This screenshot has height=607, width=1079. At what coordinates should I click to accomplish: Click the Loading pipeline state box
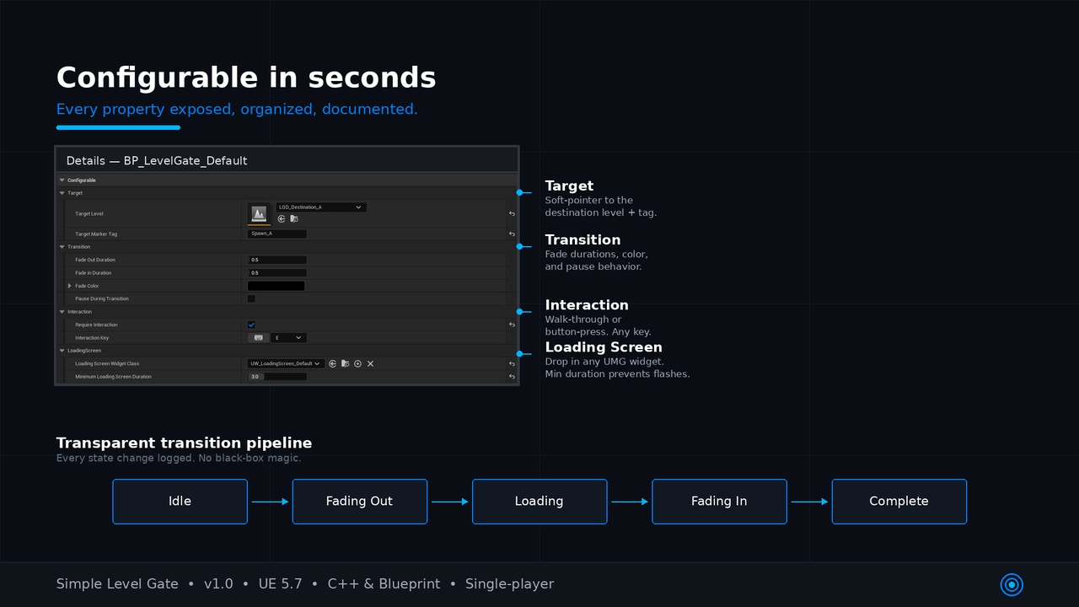click(539, 502)
